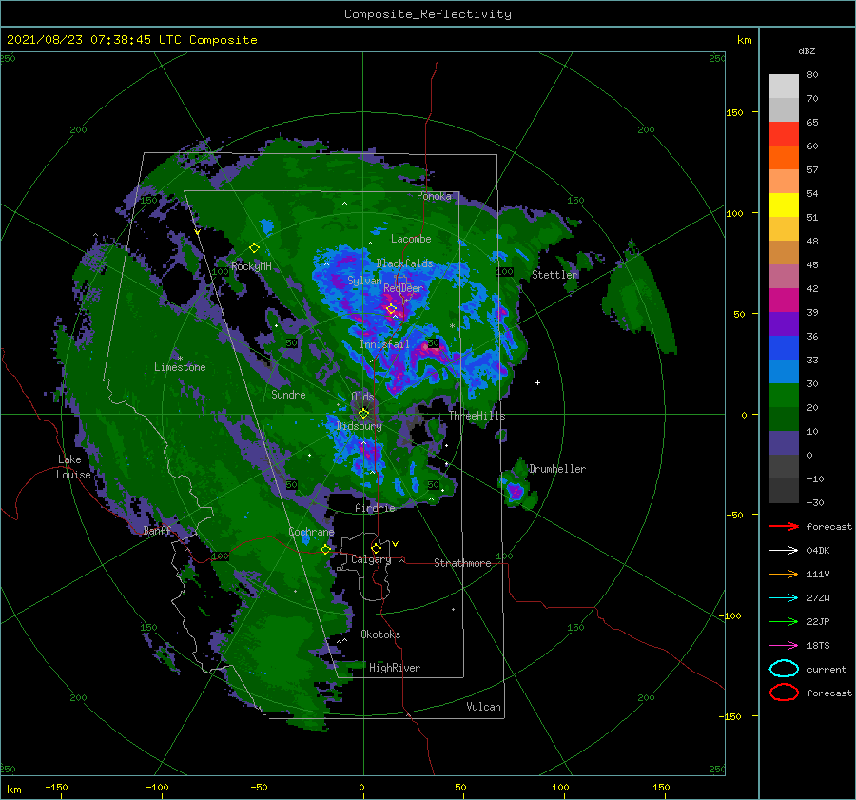Select the 39 dBZ purple color swatch

pyautogui.click(x=784, y=323)
